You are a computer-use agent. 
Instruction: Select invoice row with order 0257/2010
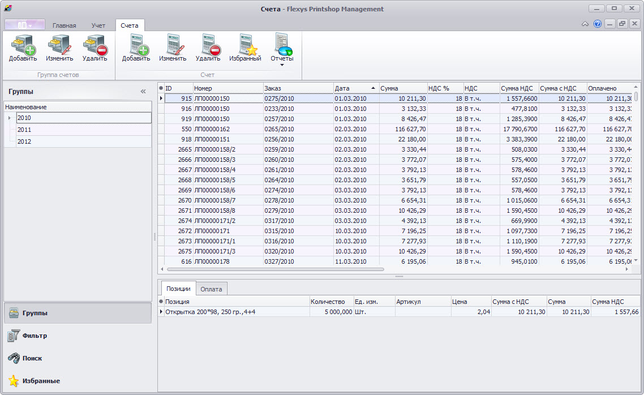coord(398,119)
